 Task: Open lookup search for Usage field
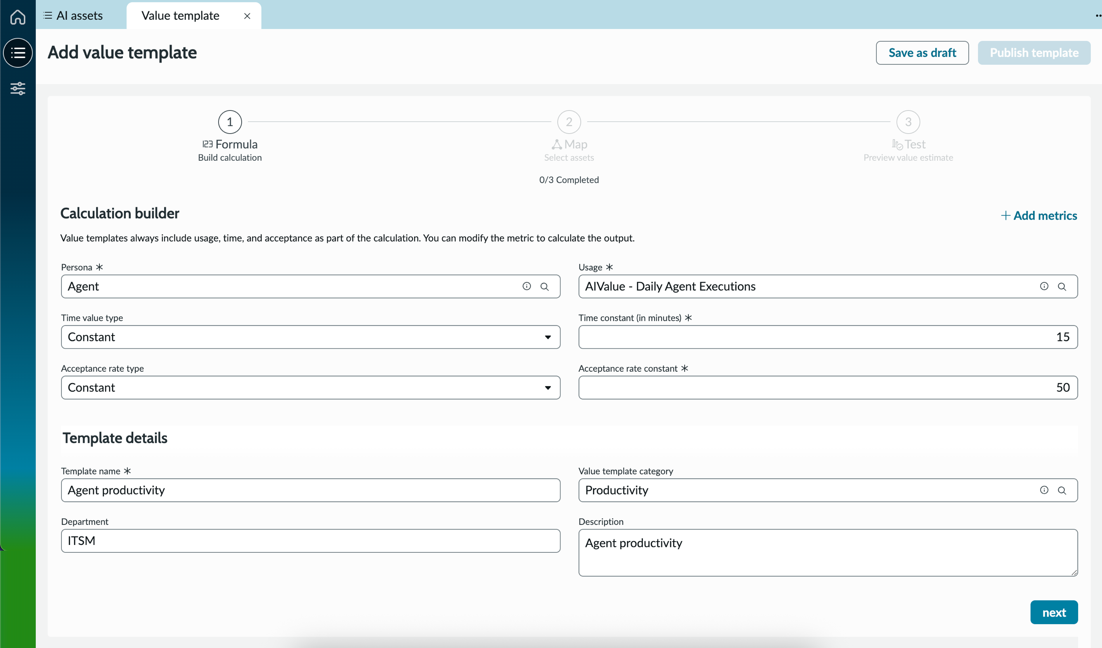[1062, 286]
